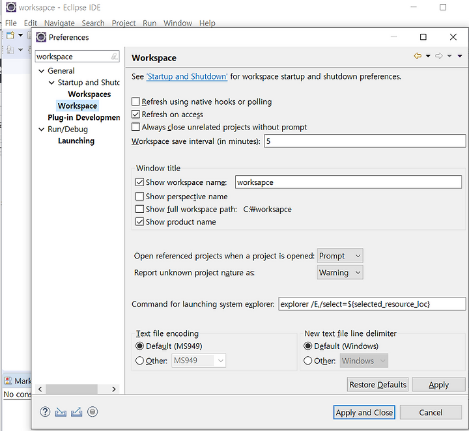469x431 pixels.
Task: Click the export preferences icon
Action: point(77,412)
